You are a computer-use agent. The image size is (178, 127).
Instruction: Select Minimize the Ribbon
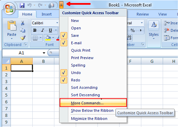point(93,119)
